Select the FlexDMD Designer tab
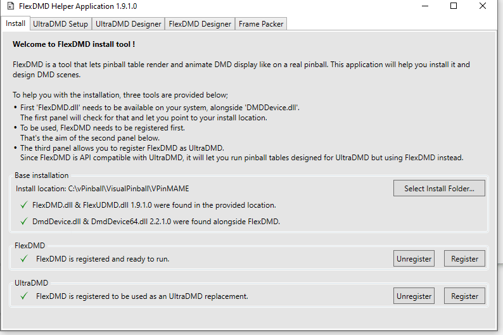The width and height of the screenshot is (503, 335). click(200, 24)
